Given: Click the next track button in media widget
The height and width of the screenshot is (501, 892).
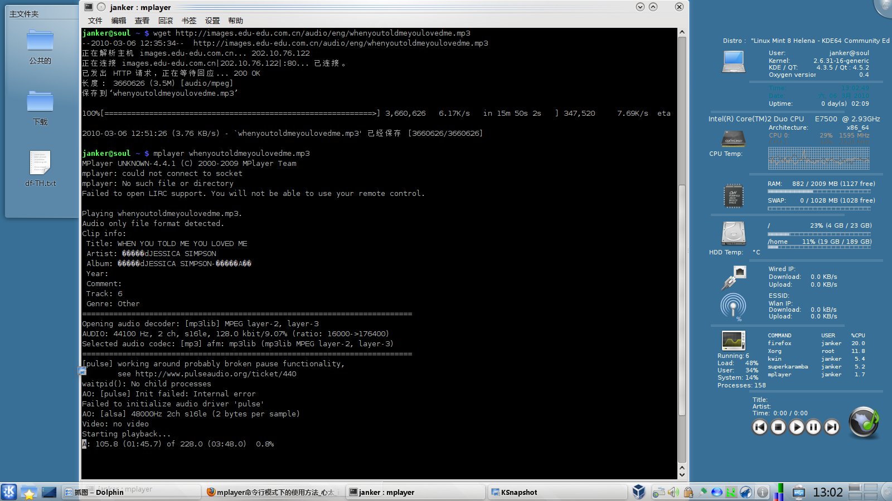Looking at the screenshot, I should tap(832, 427).
